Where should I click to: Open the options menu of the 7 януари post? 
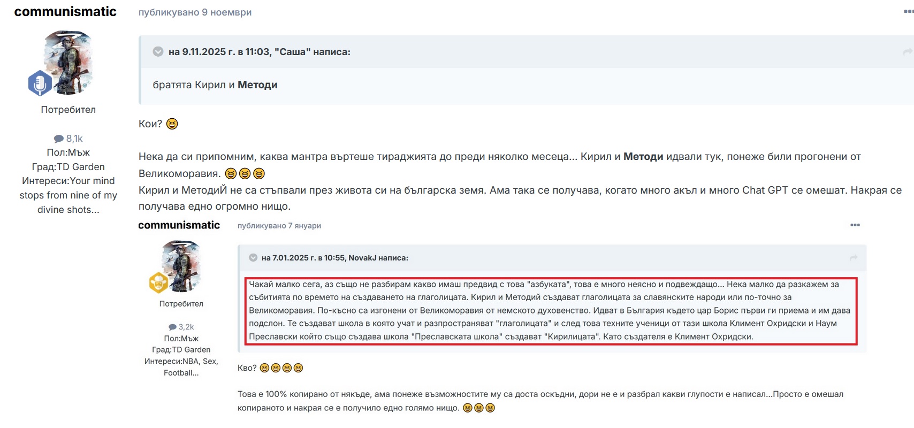pyautogui.click(x=855, y=225)
